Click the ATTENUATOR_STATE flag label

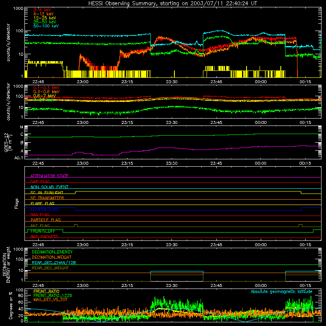pyautogui.click(x=49, y=176)
